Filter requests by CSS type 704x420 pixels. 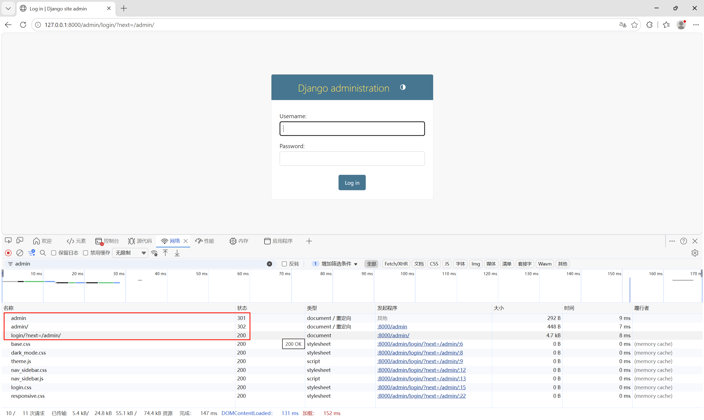[x=434, y=264]
